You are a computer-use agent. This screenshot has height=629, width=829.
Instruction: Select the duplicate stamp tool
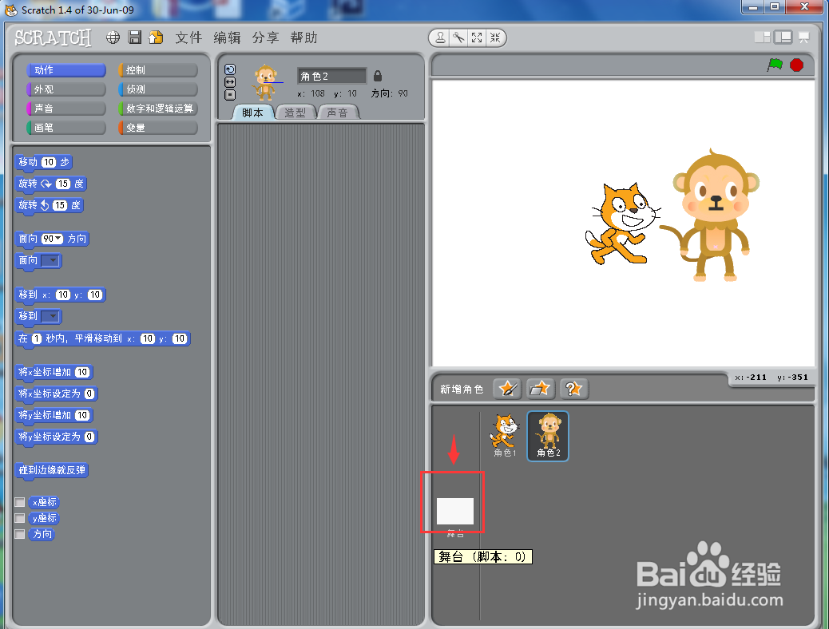440,38
